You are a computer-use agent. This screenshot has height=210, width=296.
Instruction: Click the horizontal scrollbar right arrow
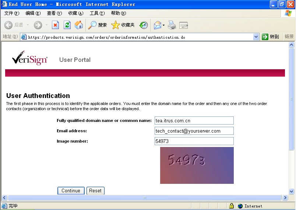click(x=285, y=198)
